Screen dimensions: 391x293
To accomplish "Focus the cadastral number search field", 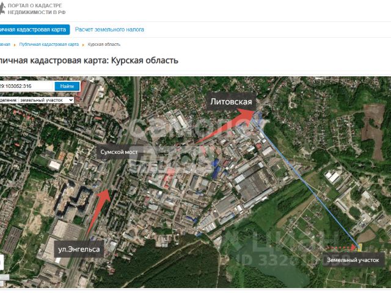I will click(x=27, y=86).
